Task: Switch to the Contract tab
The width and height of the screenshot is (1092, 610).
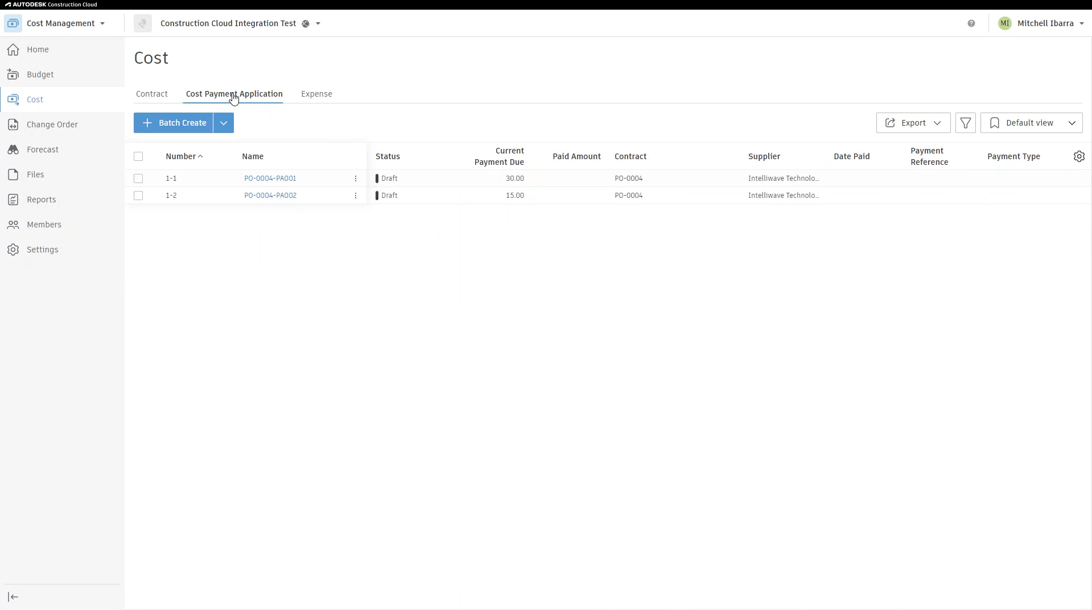Action: (x=152, y=94)
